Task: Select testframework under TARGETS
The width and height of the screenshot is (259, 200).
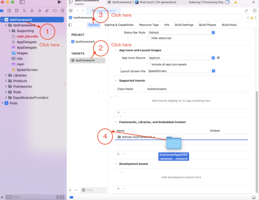Action: point(87,60)
